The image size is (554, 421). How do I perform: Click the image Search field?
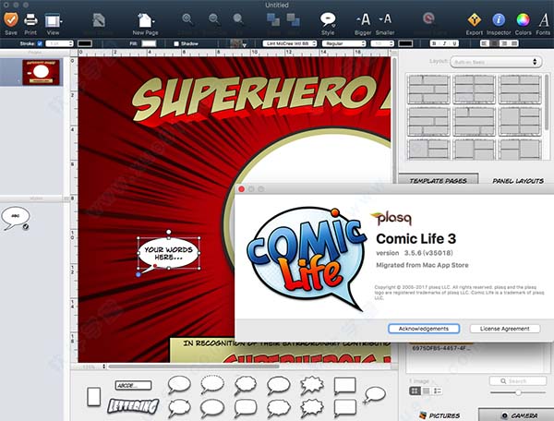pos(518,381)
